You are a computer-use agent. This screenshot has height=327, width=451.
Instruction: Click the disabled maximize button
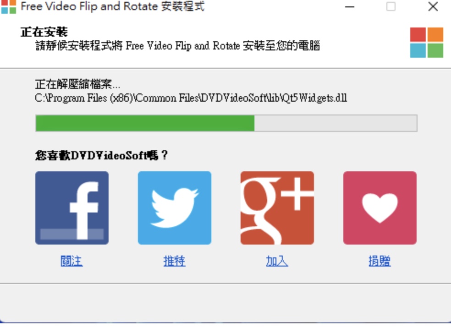pyautogui.click(x=391, y=6)
